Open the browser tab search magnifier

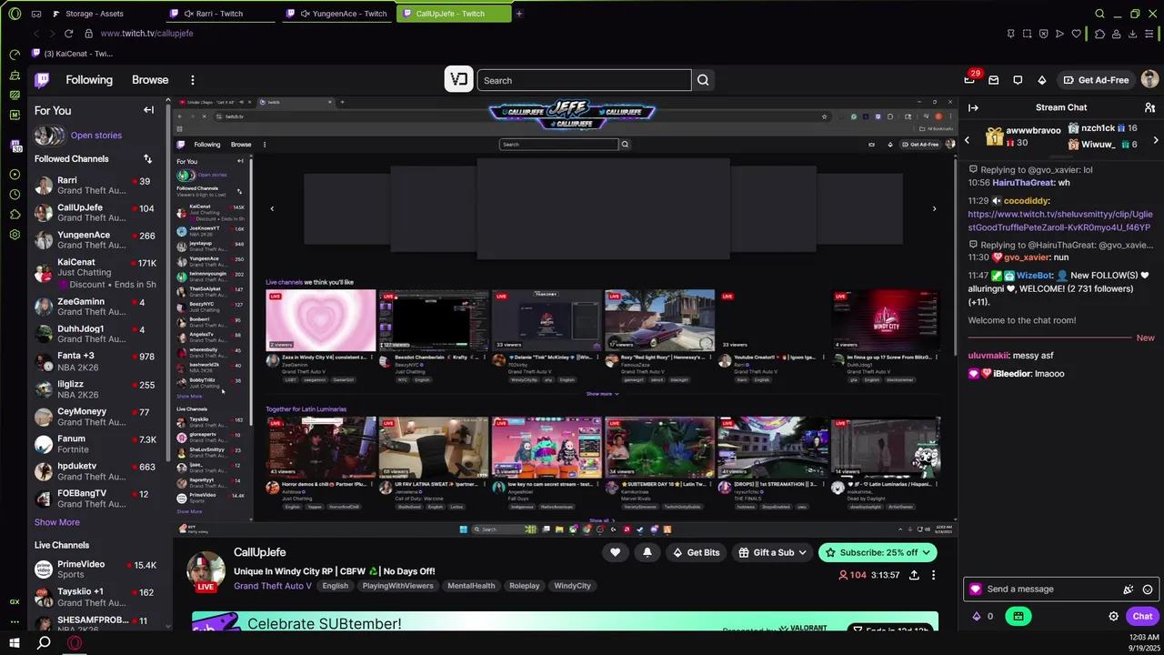point(1099,14)
